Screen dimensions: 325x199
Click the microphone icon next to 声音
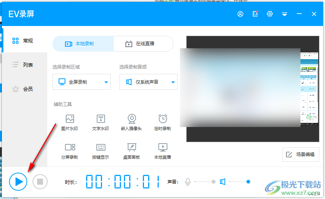(188, 182)
